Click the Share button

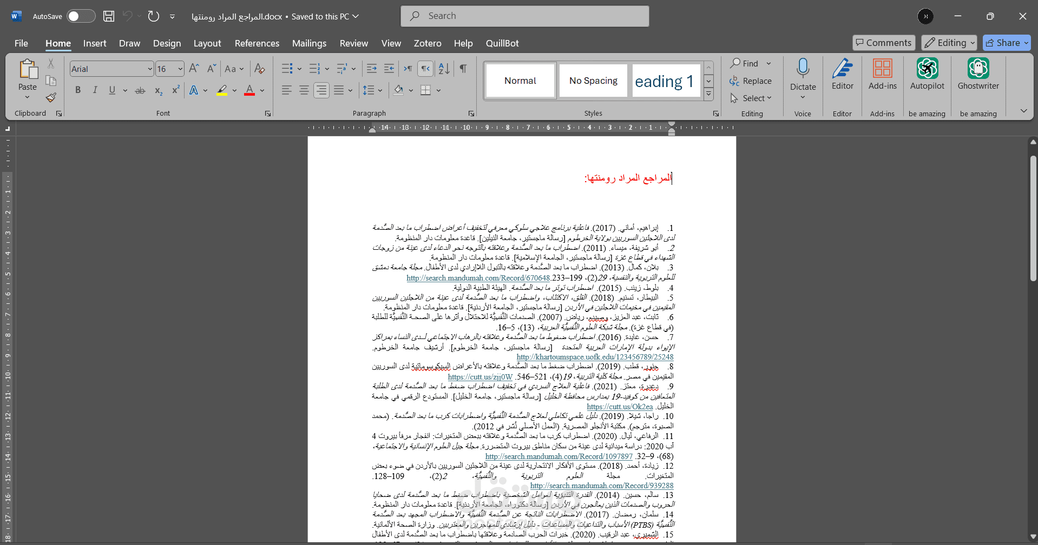click(1007, 43)
